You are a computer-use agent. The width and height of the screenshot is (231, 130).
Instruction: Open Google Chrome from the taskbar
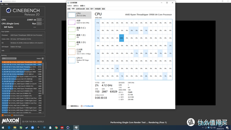pos(56,128)
